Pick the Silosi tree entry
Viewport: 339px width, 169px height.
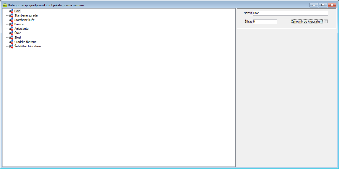pos(18,37)
